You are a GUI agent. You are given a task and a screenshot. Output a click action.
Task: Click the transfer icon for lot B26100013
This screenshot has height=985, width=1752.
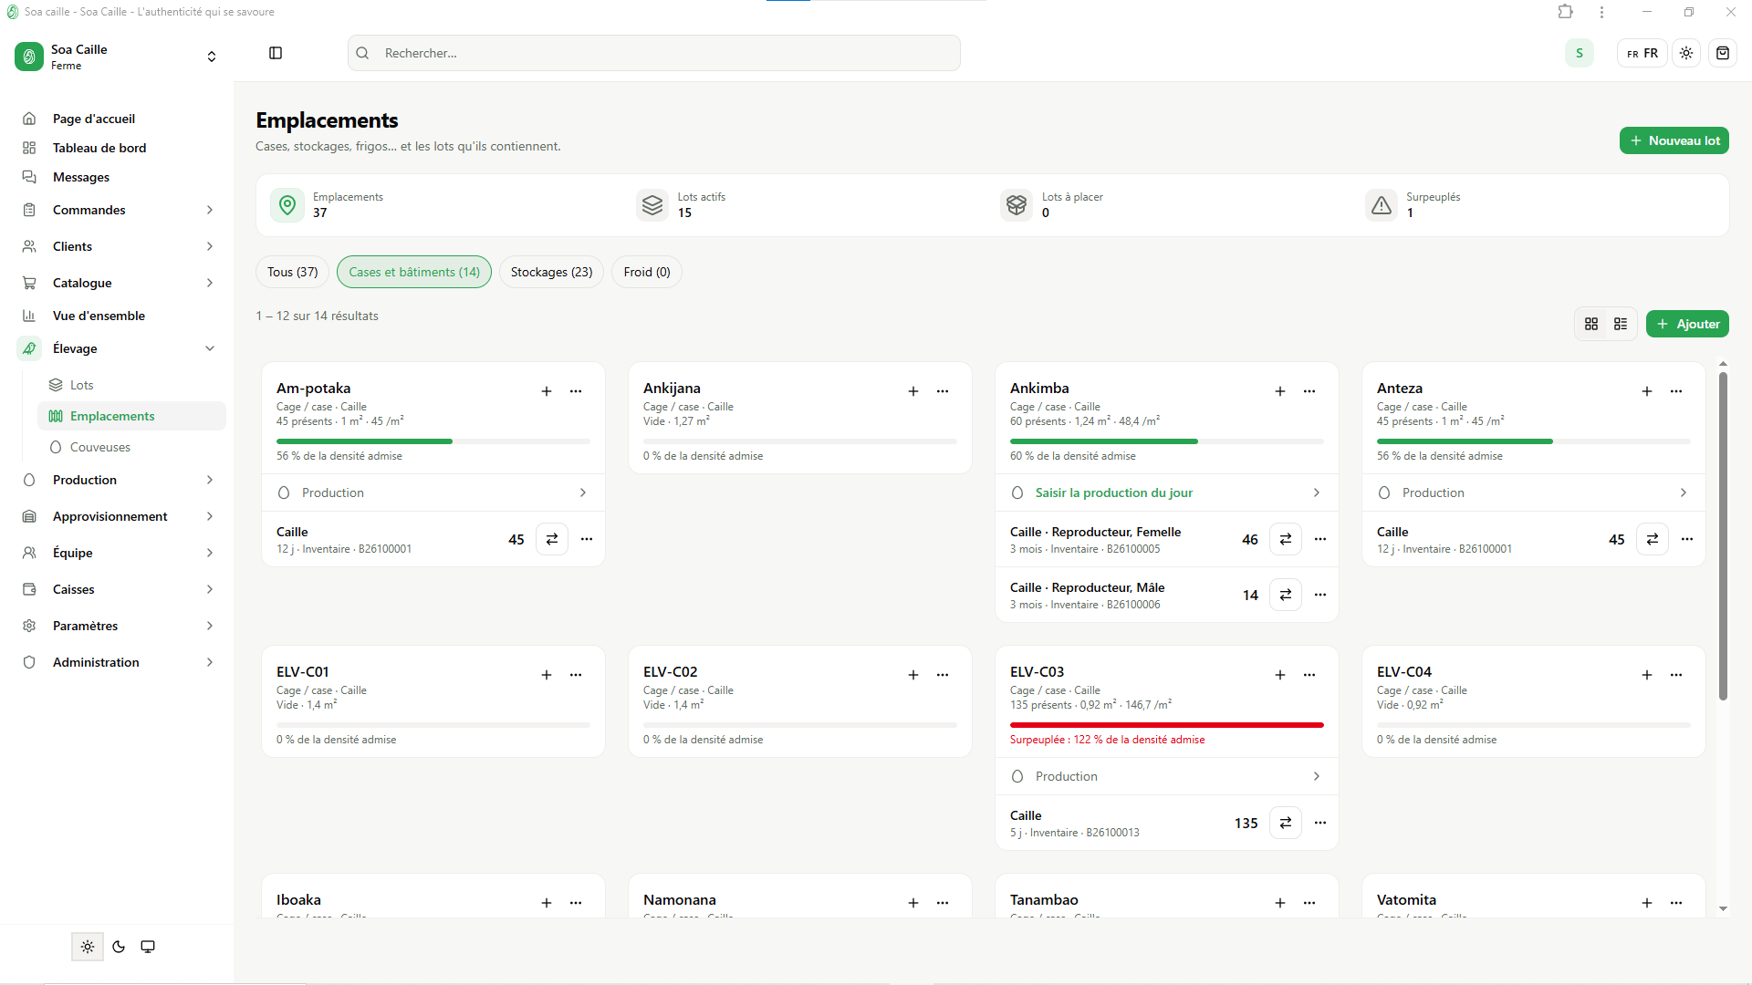(1286, 823)
